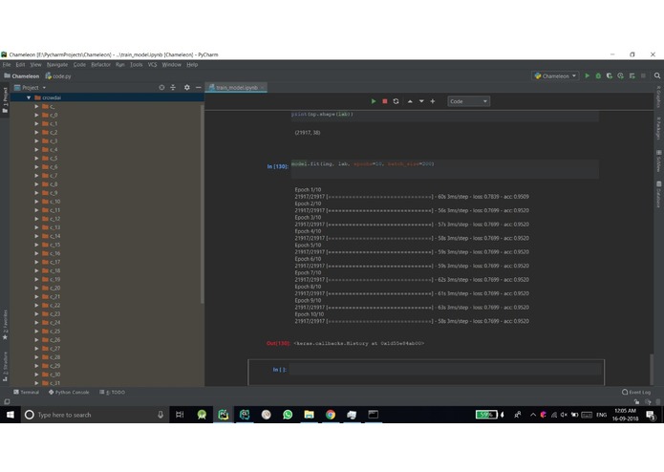Expand the c_0 folder
The width and height of the screenshot is (664, 472).
pyautogui.click(x=37, y=116)
